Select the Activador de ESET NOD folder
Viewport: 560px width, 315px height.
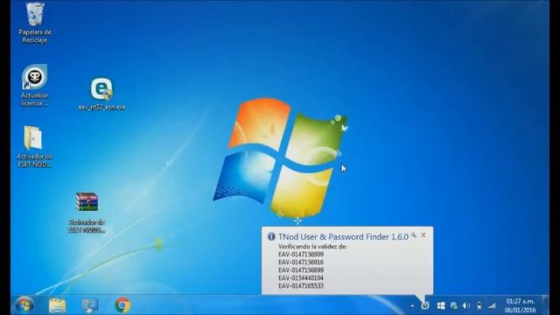point(34,146)
